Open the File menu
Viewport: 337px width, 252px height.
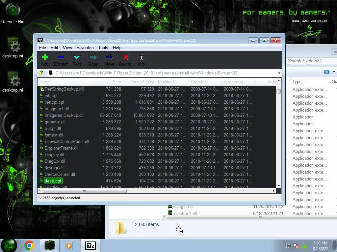click(42, 48)
